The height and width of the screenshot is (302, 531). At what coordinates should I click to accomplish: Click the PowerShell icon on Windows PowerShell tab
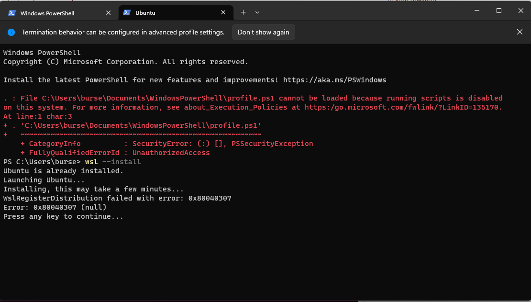[x=12, y=13]
